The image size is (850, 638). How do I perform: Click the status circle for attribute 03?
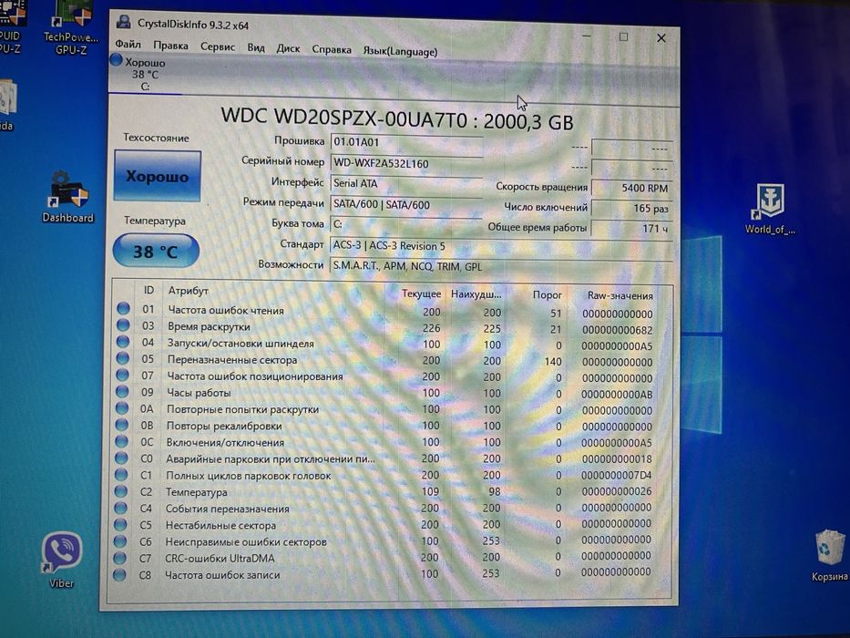point(123,325)
